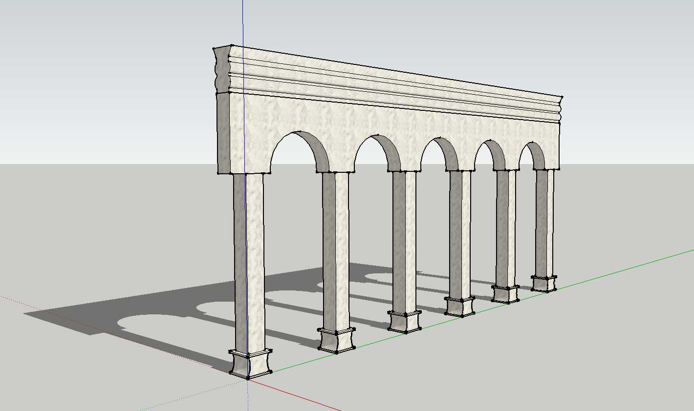Click the pedestal base of the third column
This screenshot has height=411, width=694.
[405, 321]
